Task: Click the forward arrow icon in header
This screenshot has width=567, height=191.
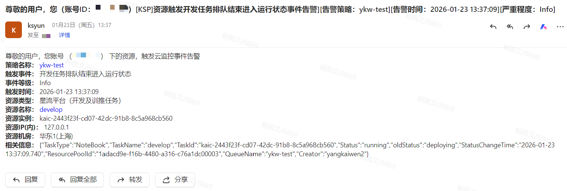Action: (x=527, y=27)
